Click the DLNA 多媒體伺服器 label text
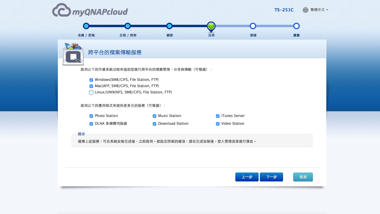This screenshot has height=214, width=380. 111,124
